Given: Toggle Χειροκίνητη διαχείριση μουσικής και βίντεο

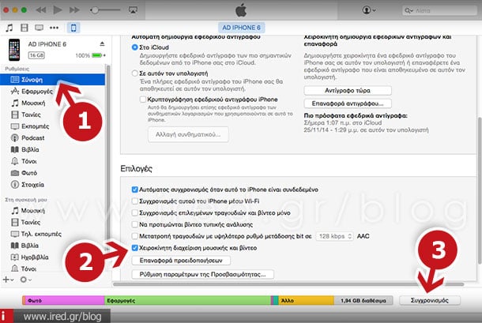Looking at the screenshot, I should (134, 248).
